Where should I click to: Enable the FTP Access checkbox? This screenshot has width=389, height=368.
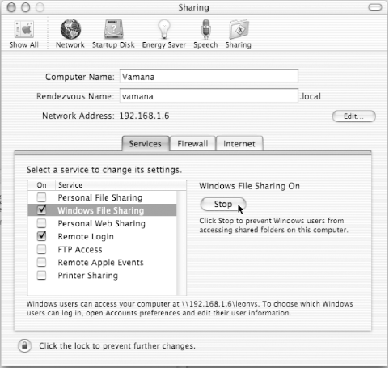[41, 249]
